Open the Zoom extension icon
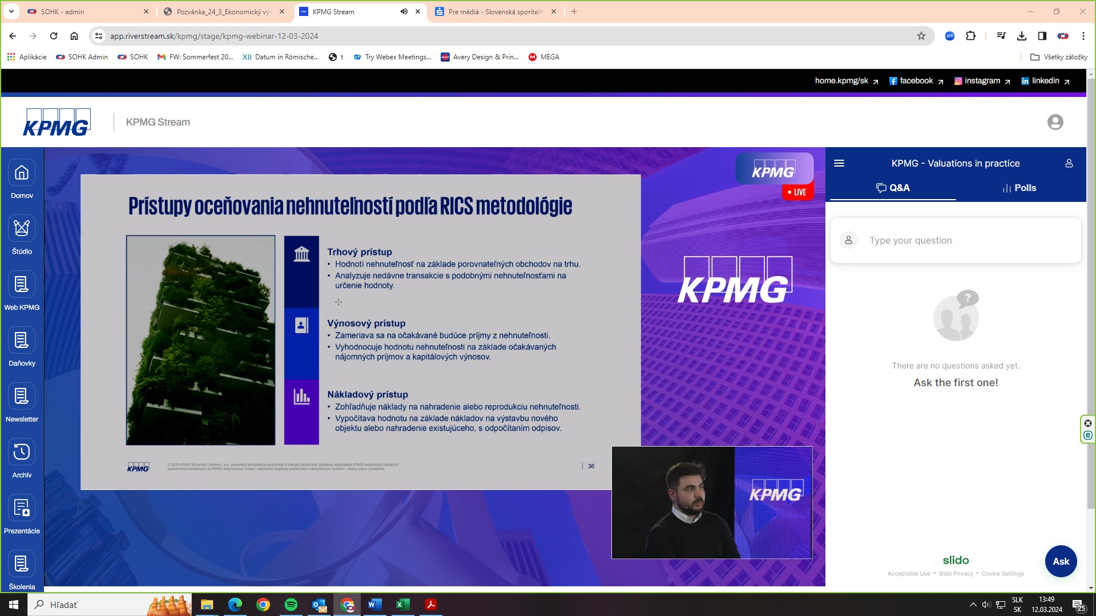The height and width of the screenshot is (616, 1096). 950,36
